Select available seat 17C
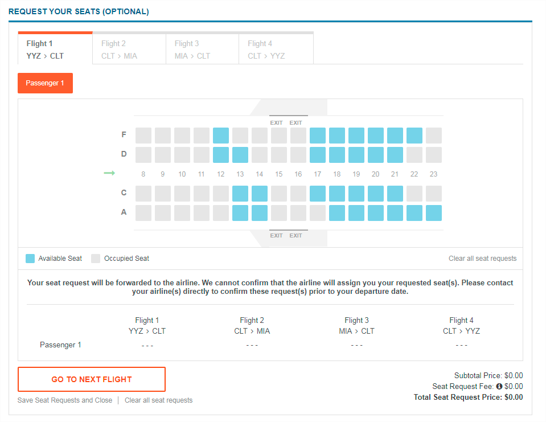The width and height of the screenshot is (546, 422). [317, 192]
